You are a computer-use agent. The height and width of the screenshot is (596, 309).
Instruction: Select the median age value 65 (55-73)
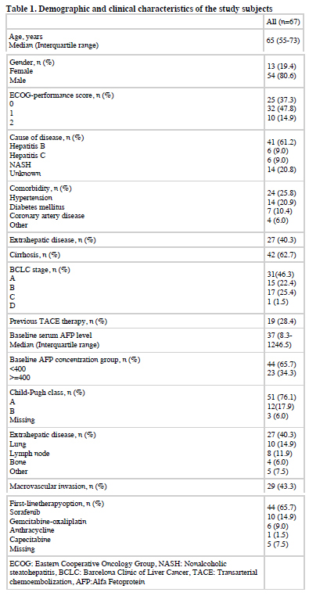[283, 41]
